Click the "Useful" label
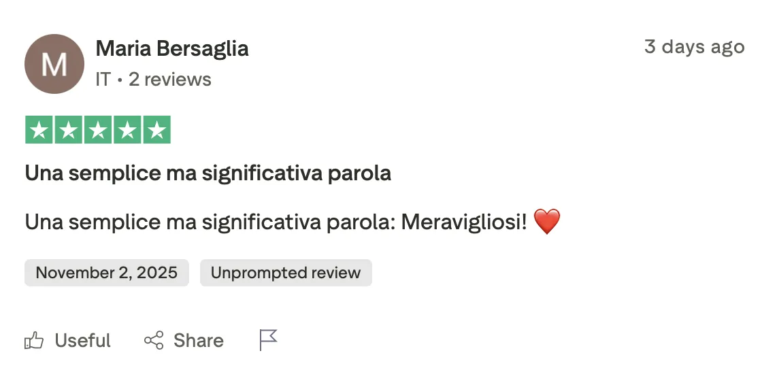 click(x=82, y=340)
